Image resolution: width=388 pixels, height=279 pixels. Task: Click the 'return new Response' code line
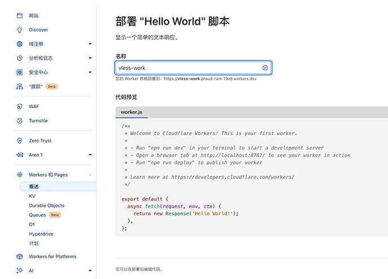pos(186,214)
